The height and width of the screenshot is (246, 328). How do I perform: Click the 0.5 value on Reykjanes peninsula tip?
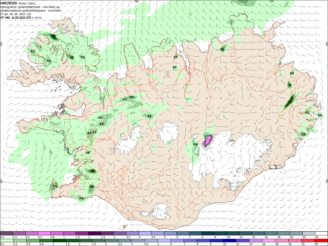coord(55,186)
